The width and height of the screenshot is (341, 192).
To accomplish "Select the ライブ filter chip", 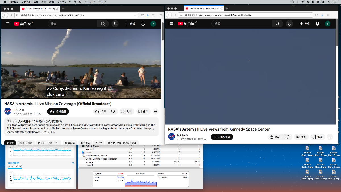I will click(x=98, y=143).
